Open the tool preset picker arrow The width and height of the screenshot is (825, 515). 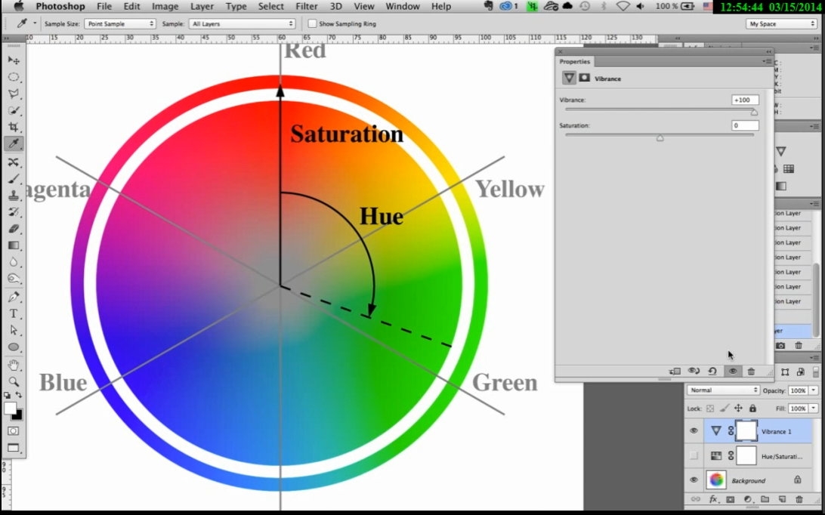pyautogui.click(x=36, y=23)
